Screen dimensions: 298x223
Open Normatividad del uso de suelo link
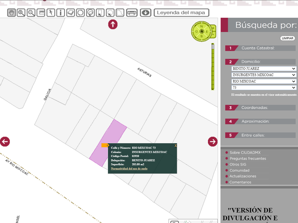click(x=129, y=168)
